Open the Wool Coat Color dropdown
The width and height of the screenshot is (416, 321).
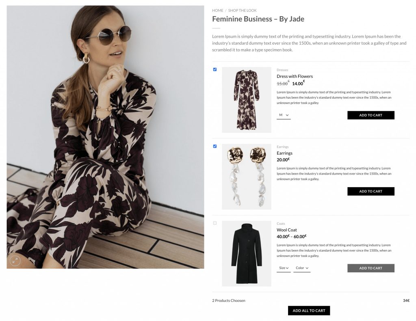pyautogui.click(x=302, y=268)
